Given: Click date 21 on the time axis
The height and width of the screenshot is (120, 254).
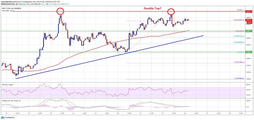Looking at the screenshot, I should click(73, 113).
